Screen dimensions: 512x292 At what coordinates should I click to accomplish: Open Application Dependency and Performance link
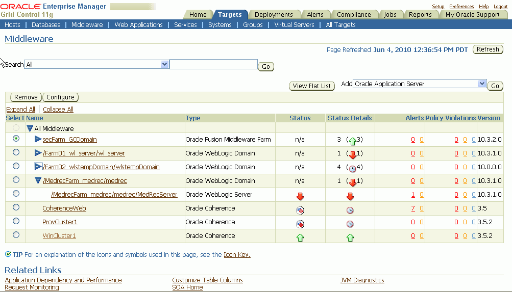pos(63,280)
